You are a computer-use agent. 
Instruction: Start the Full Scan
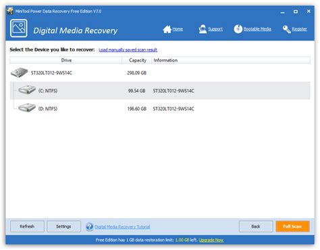(x=292, y=226)
